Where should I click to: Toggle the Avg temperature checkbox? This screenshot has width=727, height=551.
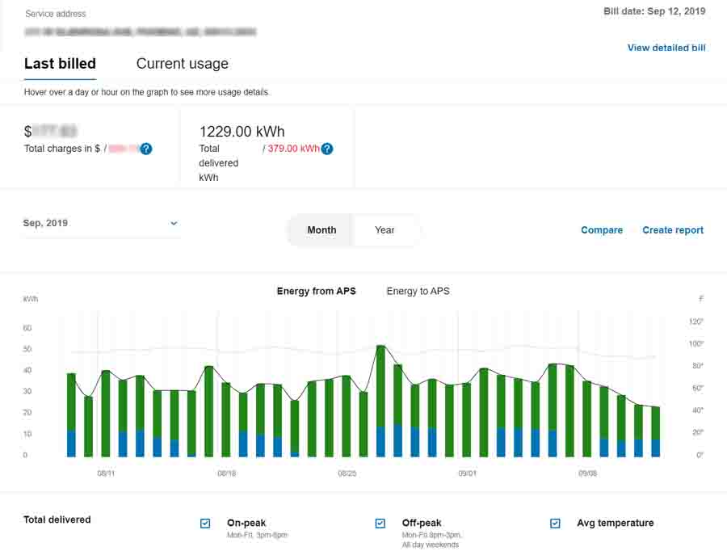(555, 524)
